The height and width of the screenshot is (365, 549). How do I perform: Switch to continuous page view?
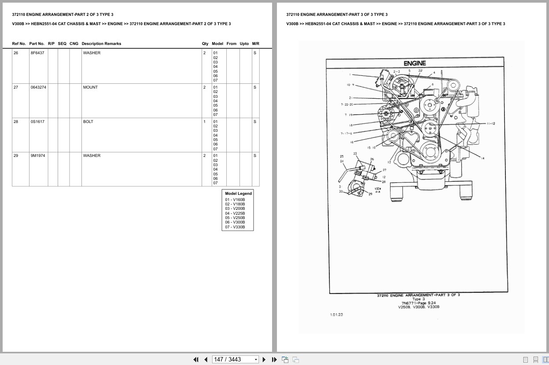click(536, 360)
